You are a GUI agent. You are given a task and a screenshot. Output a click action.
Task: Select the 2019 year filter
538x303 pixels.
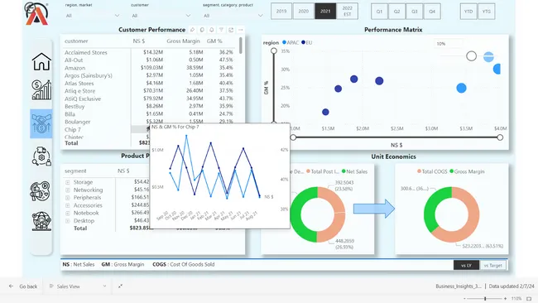281,12
